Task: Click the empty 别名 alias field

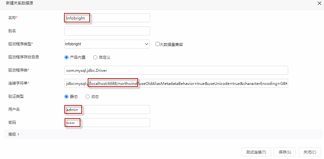Action: [x=107, y=31]
